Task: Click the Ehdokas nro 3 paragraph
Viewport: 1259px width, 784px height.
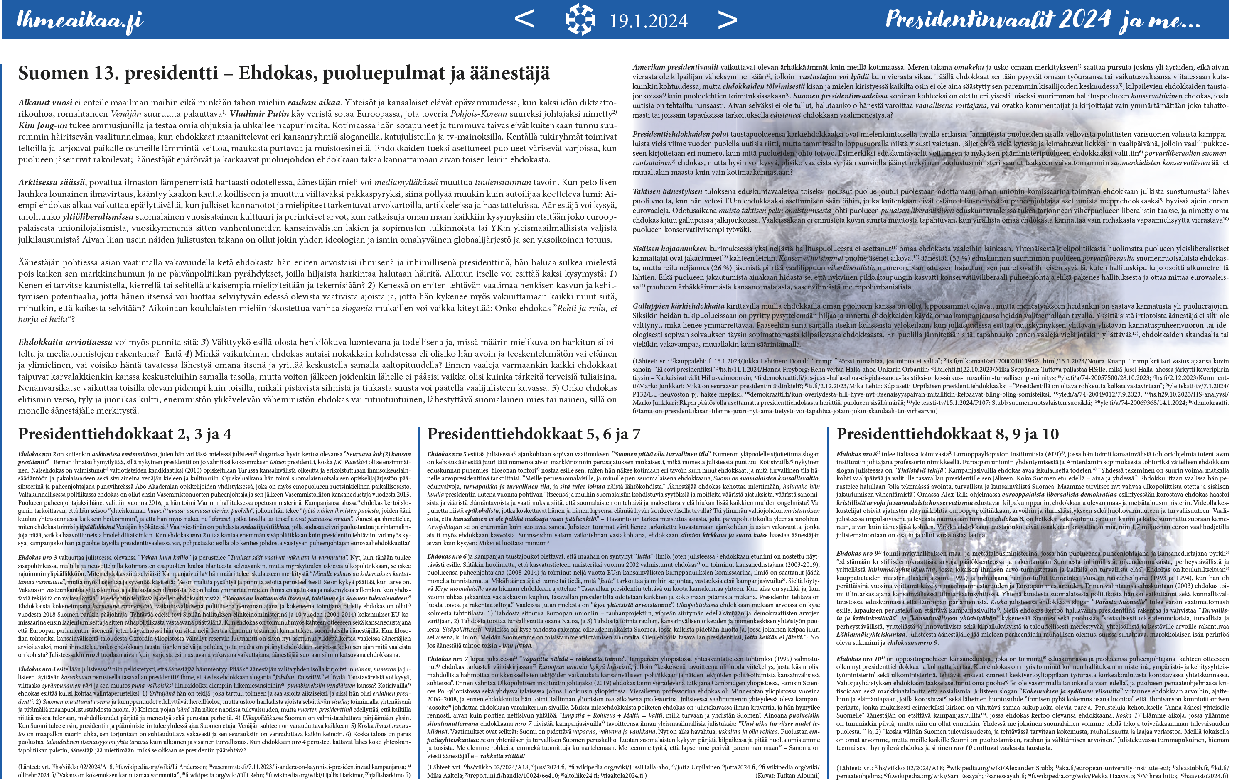Action: click(214, 608)
